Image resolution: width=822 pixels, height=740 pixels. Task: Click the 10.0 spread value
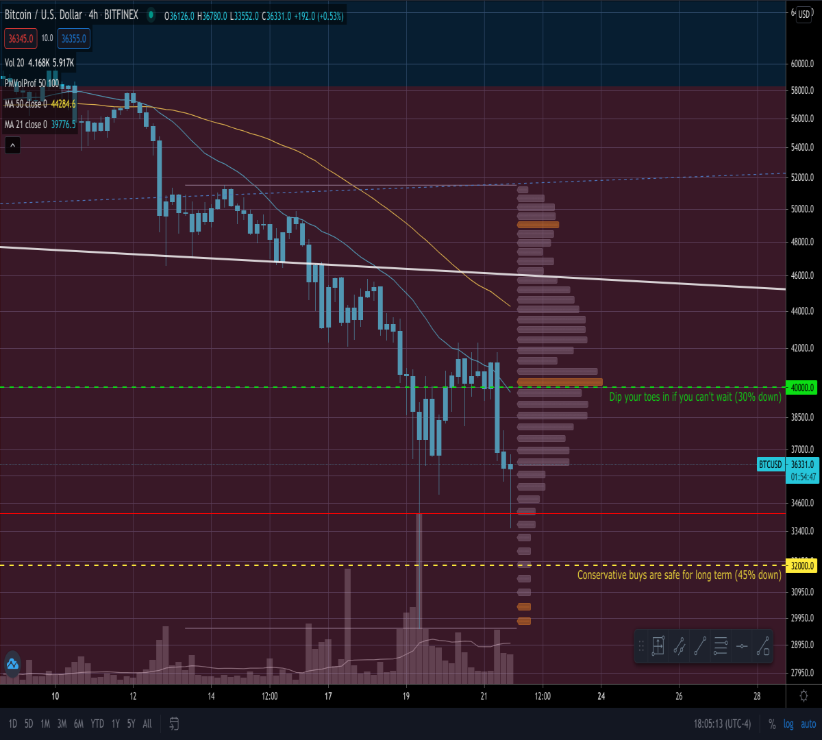click(x=47, y=38)
